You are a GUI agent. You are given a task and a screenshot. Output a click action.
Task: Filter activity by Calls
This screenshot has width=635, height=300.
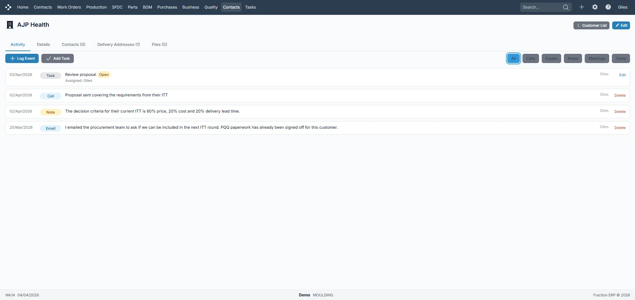[530, 58]
